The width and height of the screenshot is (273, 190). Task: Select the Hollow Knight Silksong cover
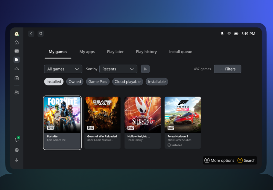coord(143,115)
